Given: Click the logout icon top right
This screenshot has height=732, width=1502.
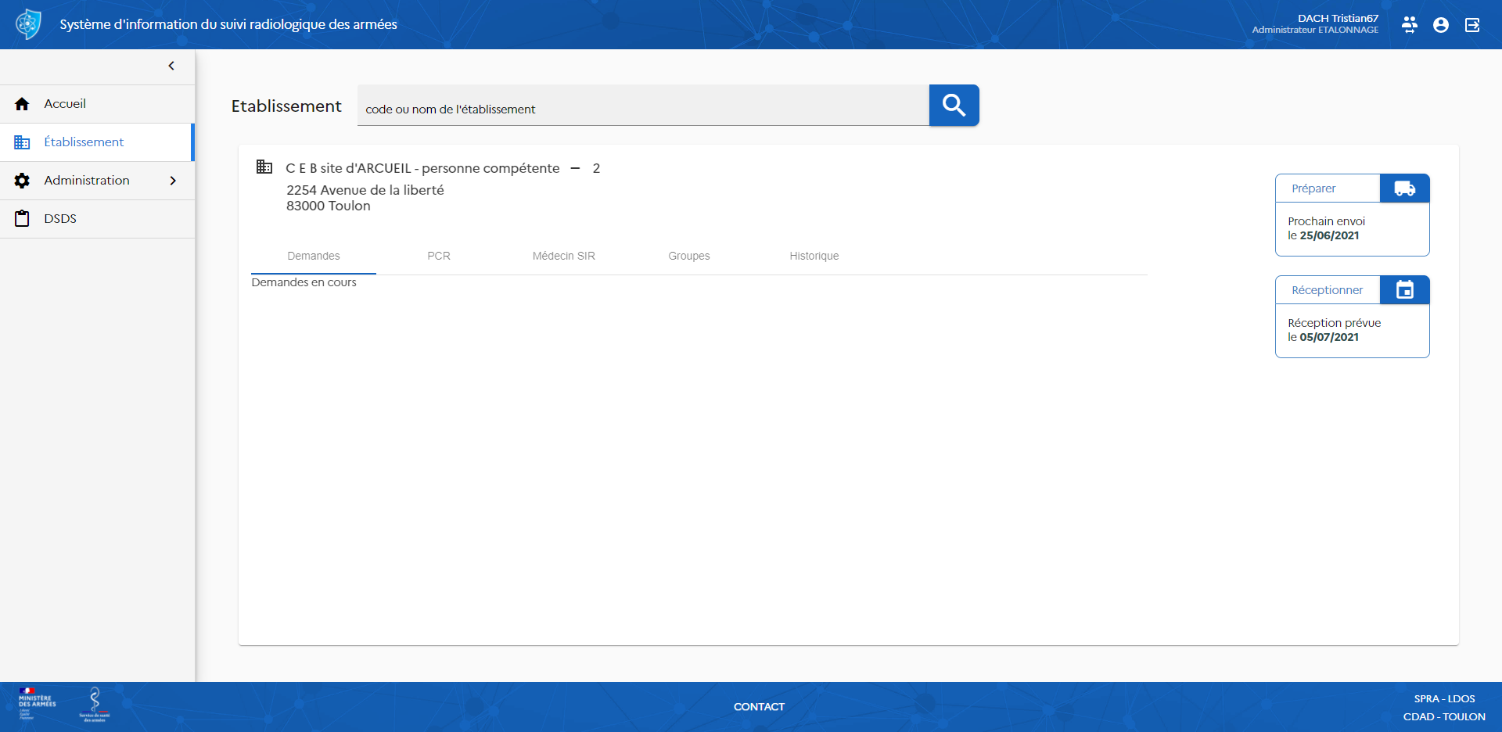Looking at the screenshot, I should click(1471, 25).
